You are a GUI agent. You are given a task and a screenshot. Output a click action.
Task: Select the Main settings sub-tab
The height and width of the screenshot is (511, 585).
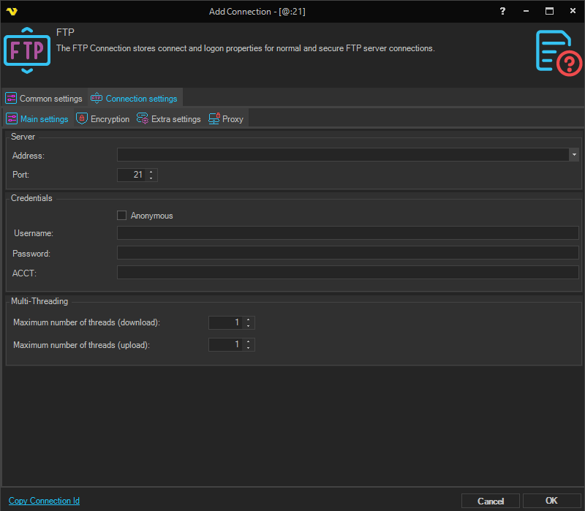click(37, 119)
